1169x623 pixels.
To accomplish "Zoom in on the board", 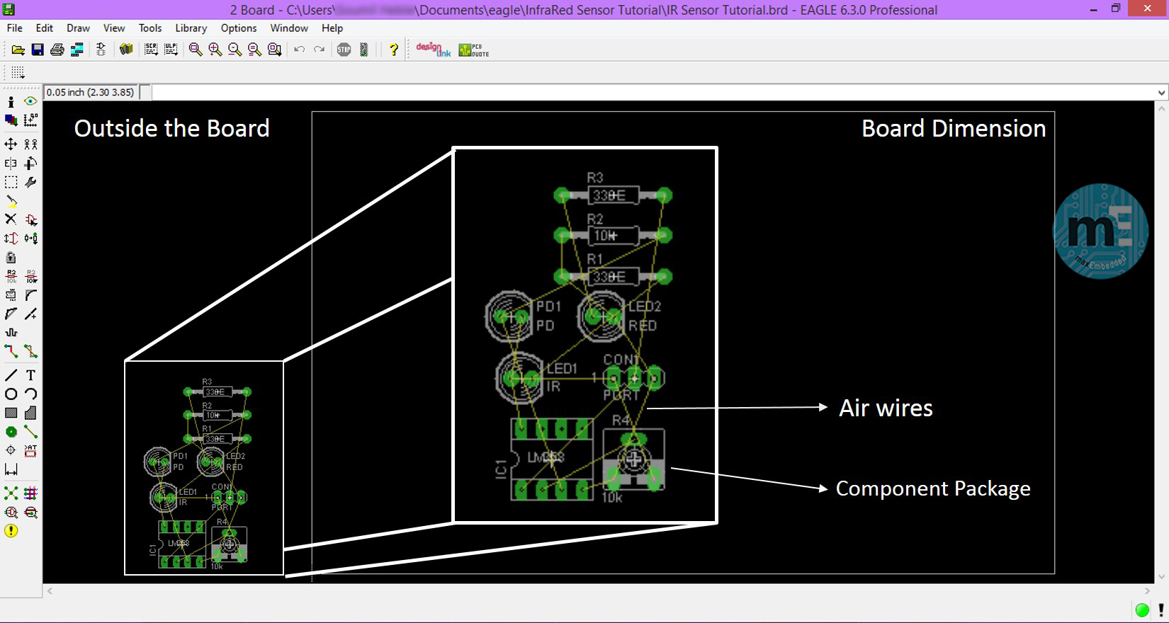I will click(x=215, y=50).
